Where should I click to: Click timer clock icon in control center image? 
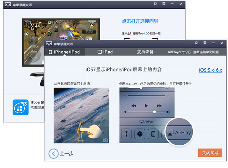click(140, 134)
